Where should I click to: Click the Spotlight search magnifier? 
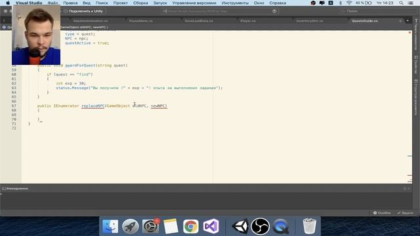[x=401, y=3]
